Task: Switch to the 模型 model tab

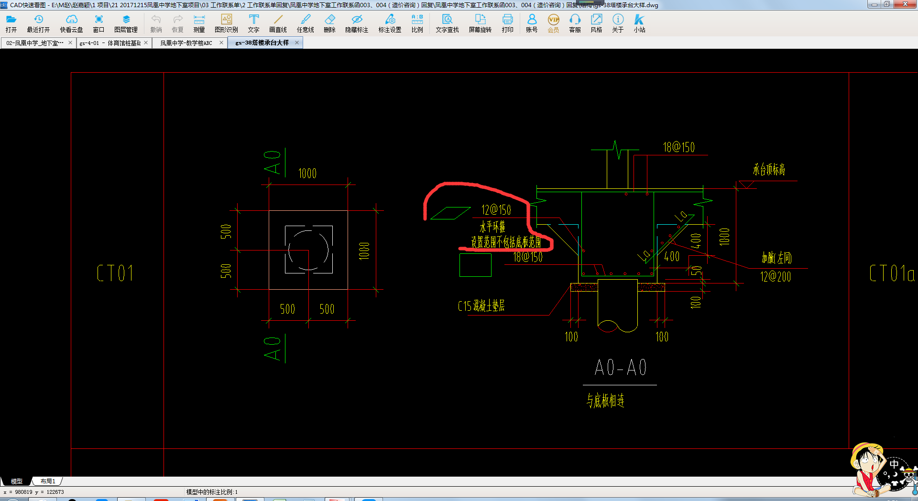Action: pos(17,481)
